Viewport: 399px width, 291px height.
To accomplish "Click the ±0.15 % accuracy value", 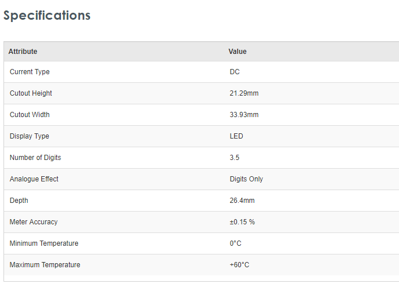I will pyautogui.click(x=243, y=222).
